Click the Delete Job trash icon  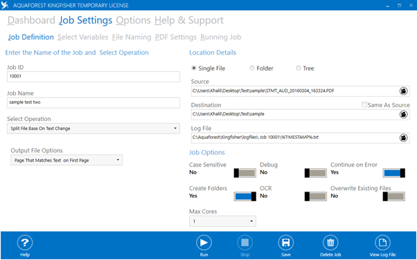pos(330,243)
